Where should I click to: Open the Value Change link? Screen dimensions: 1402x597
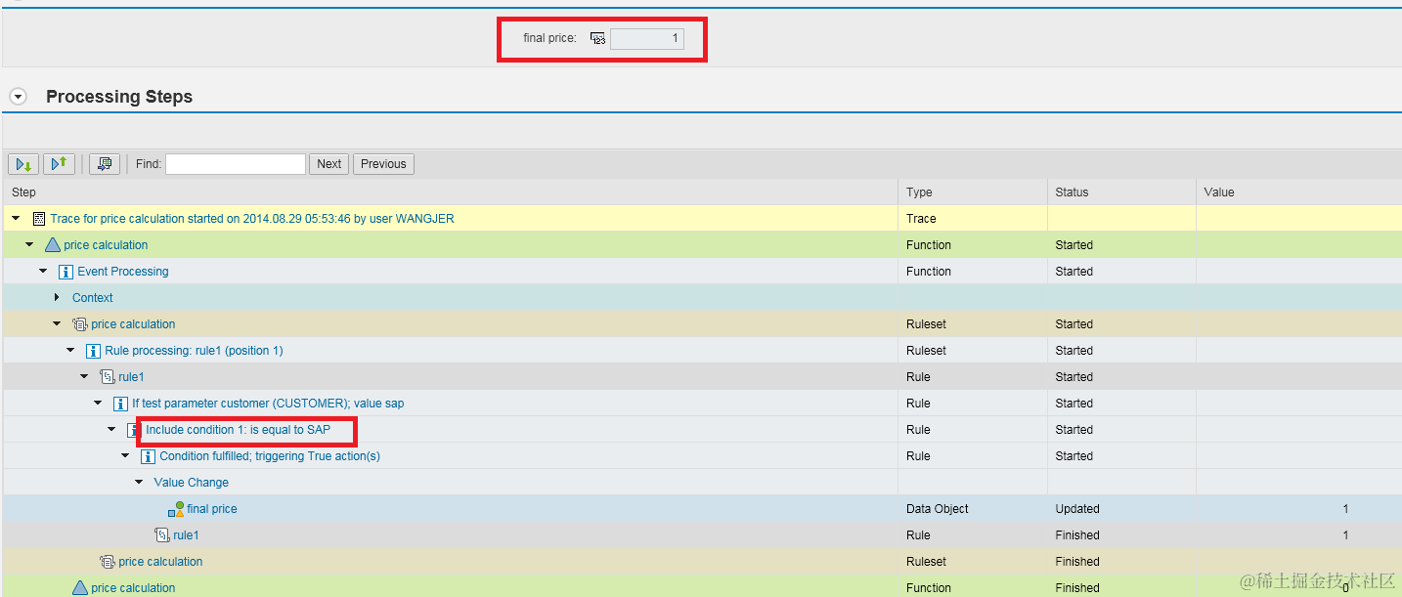point(192,483)
